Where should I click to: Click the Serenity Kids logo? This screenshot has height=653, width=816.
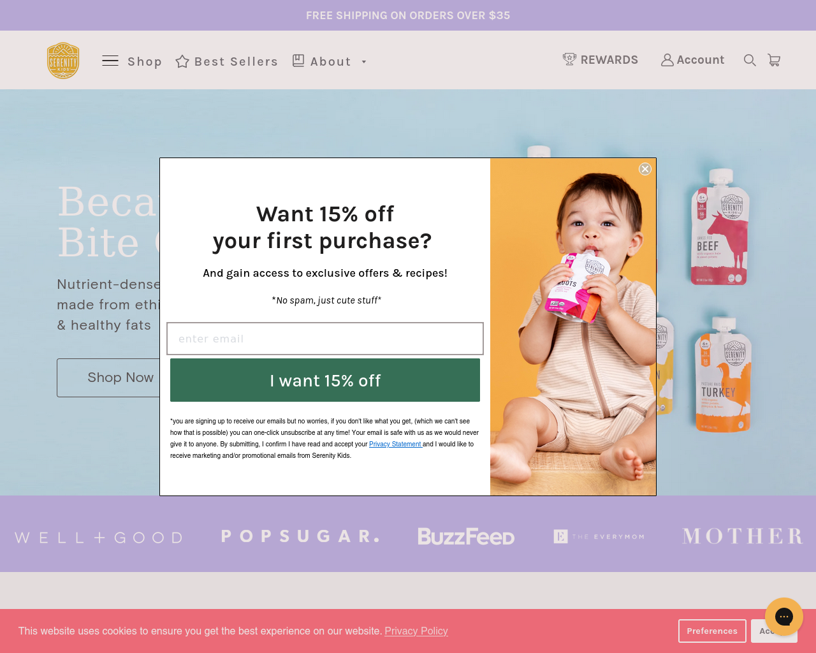coord(63,61)
